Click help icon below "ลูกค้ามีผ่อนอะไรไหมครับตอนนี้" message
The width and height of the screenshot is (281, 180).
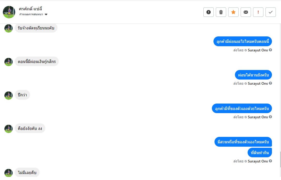click(270, 50)
